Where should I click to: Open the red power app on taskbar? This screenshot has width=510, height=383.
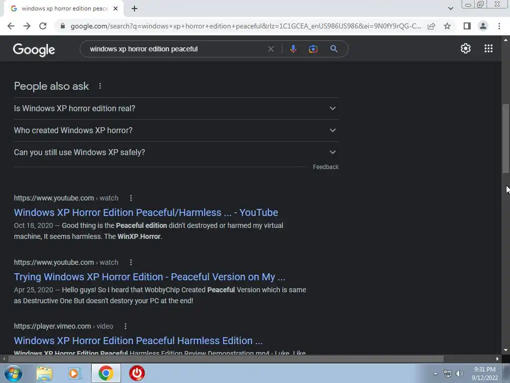click(x=136, y=373)
